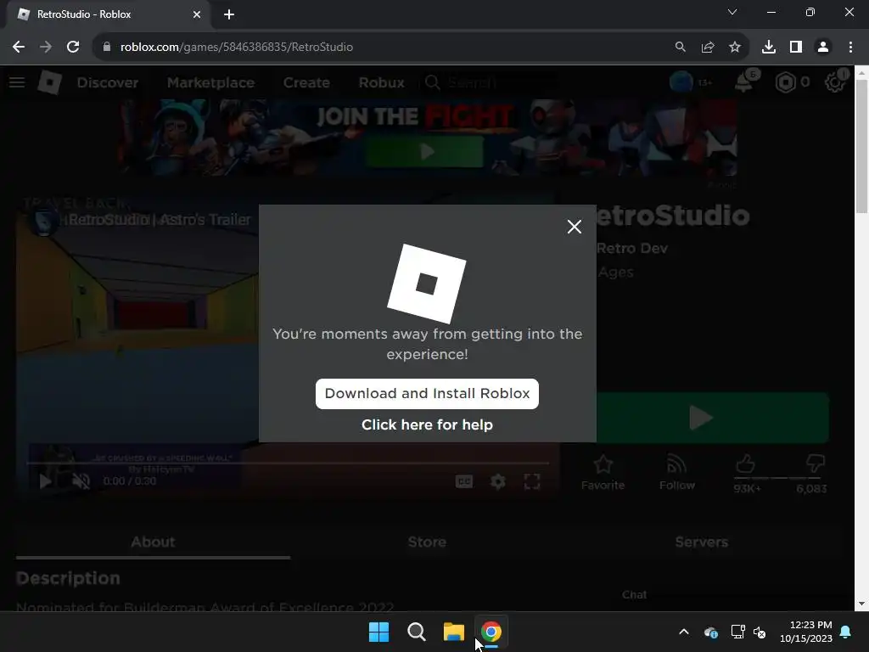The height and width of the screenshot is (652, 869).
Task: Open Chrome profile icon
Action: click(x=823, y=48)
